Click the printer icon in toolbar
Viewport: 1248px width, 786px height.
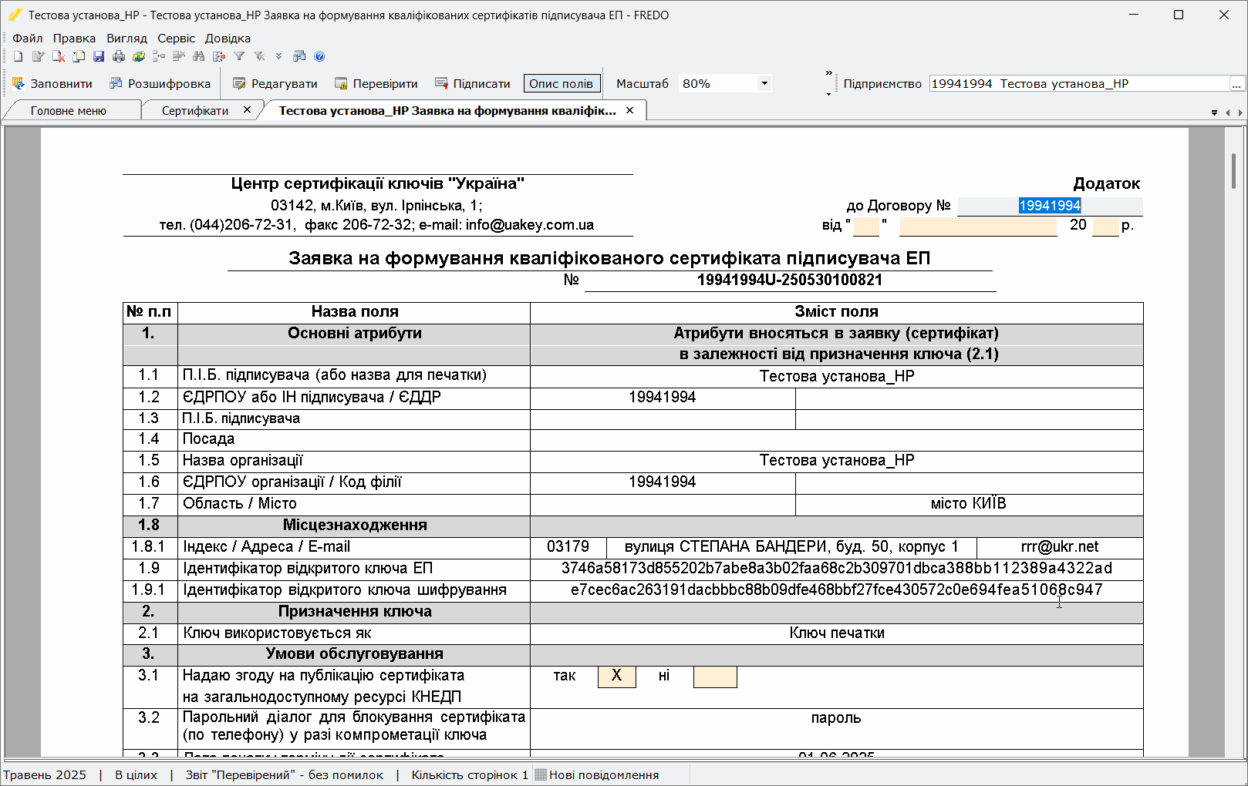(119, 56)
